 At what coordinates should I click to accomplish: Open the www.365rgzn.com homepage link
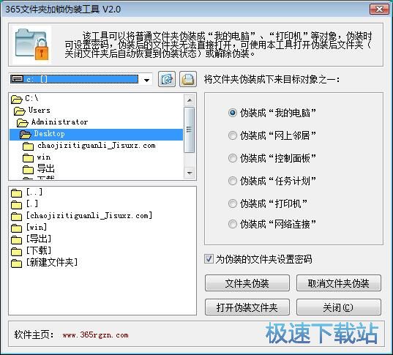[95, 335]
